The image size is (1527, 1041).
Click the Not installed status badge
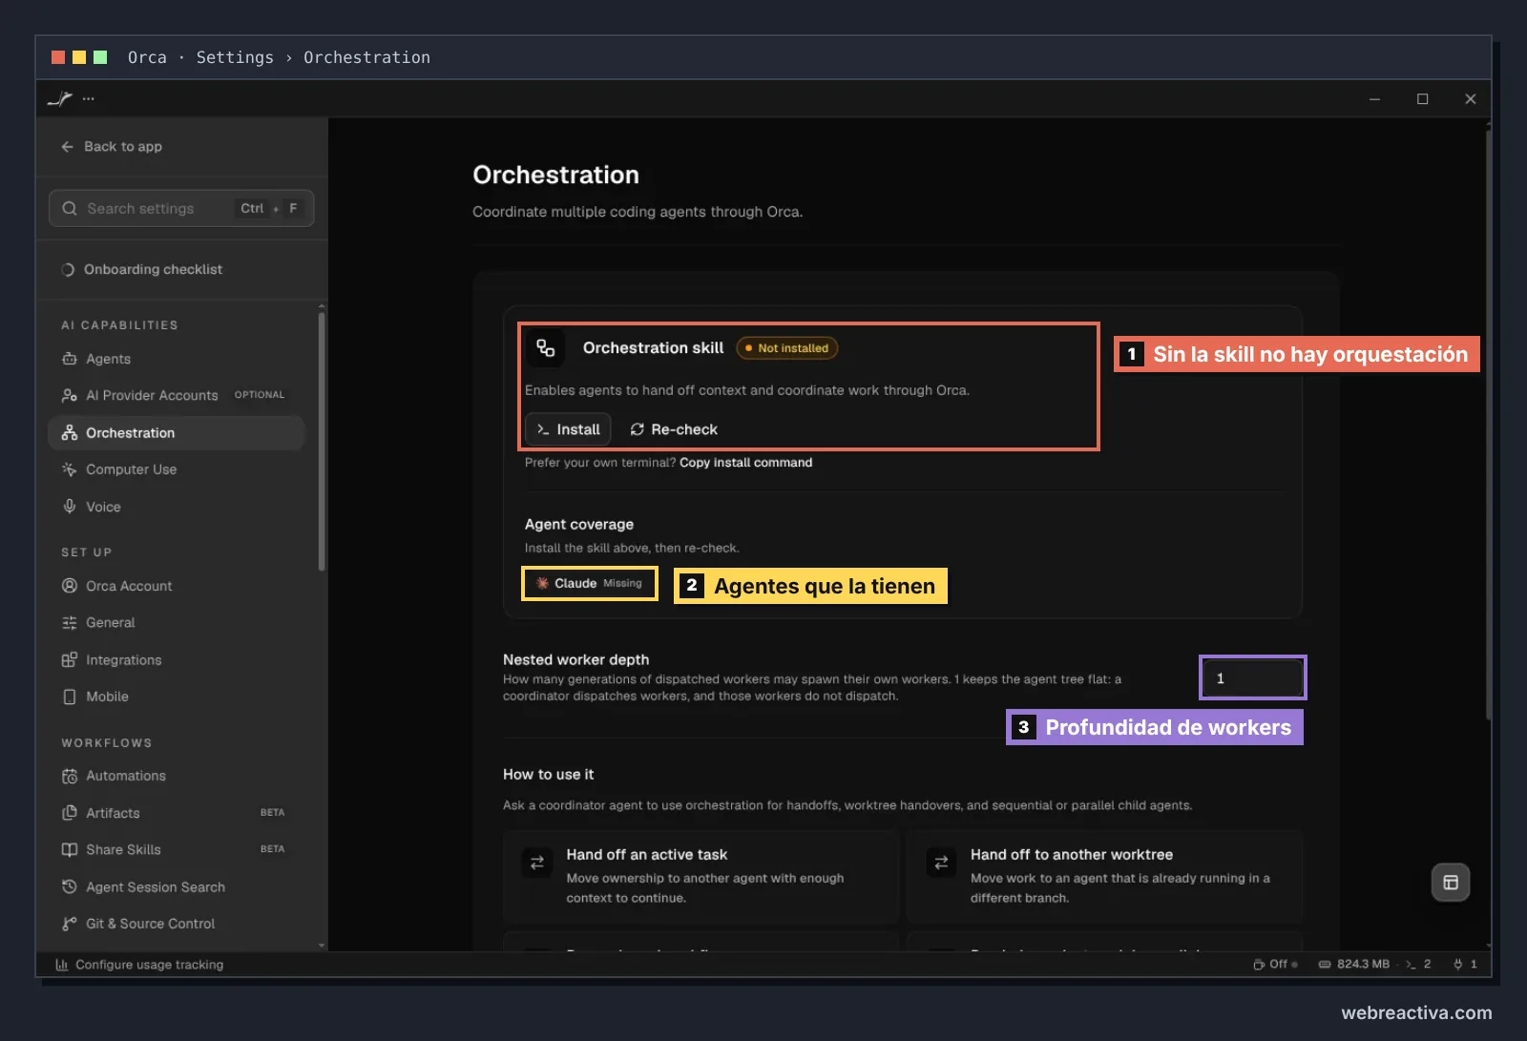tap(787, 348)
